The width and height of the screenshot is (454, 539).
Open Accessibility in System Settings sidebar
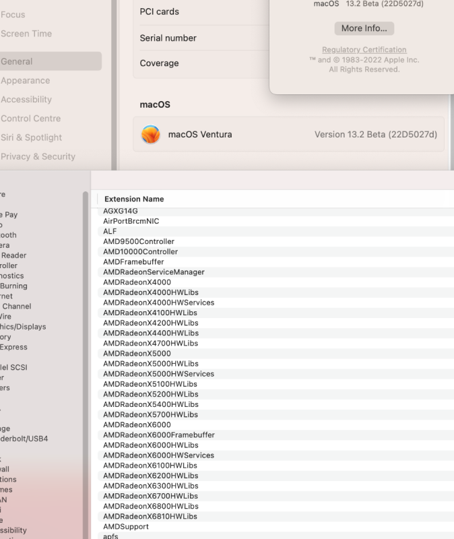pyautogui.click(x=26, y=99)
